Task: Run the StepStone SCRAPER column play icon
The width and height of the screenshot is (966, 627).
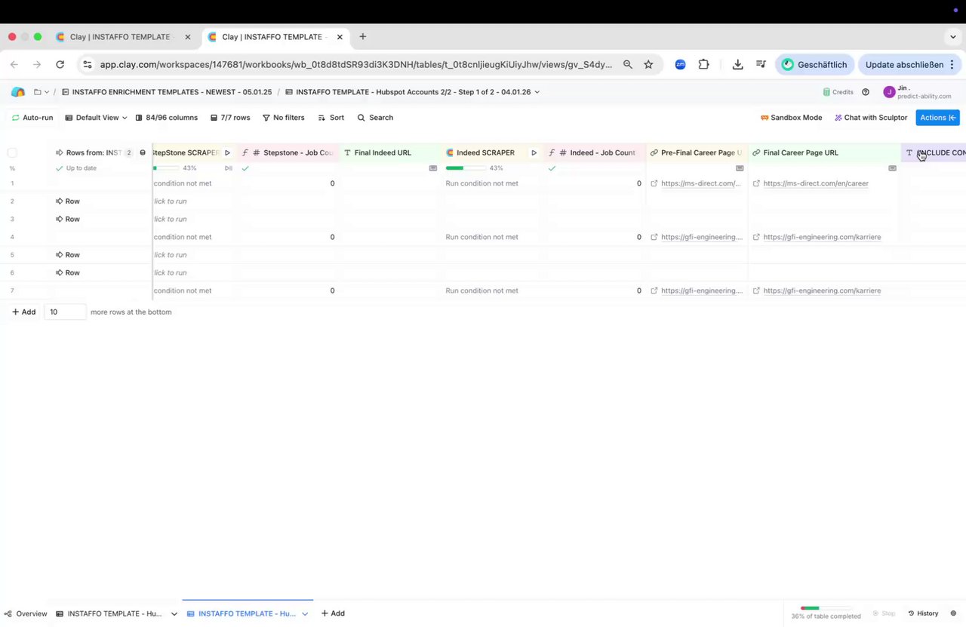Action: pyautogui.click(x=227, y=152)
